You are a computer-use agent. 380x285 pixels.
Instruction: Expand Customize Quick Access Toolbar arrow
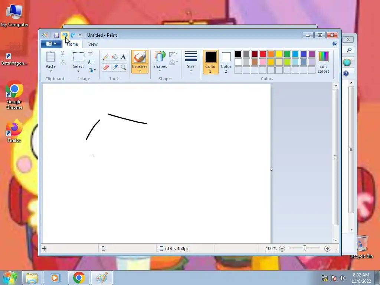tap(80, 36)
